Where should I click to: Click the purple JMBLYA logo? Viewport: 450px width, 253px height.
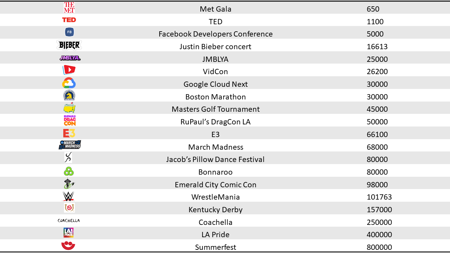point(70,58)
